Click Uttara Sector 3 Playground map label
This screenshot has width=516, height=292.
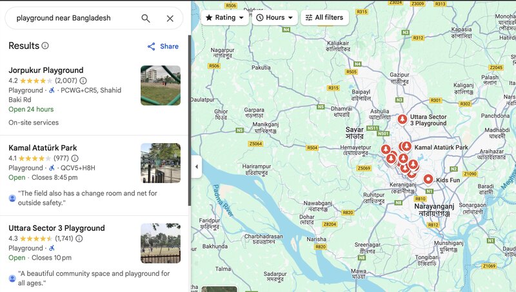click(428, 120)
